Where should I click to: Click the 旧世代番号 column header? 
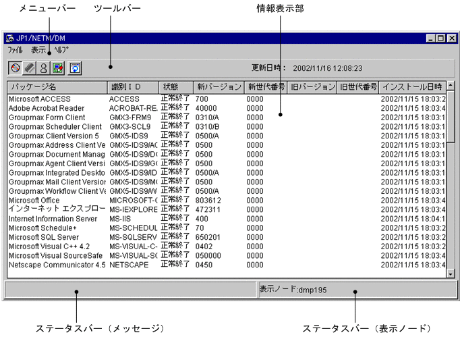(x=357, y=87)
